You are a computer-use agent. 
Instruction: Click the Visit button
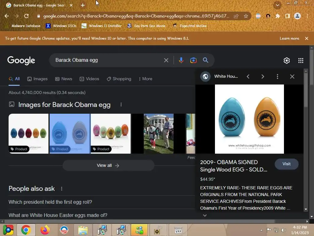[x=287, y=164]
